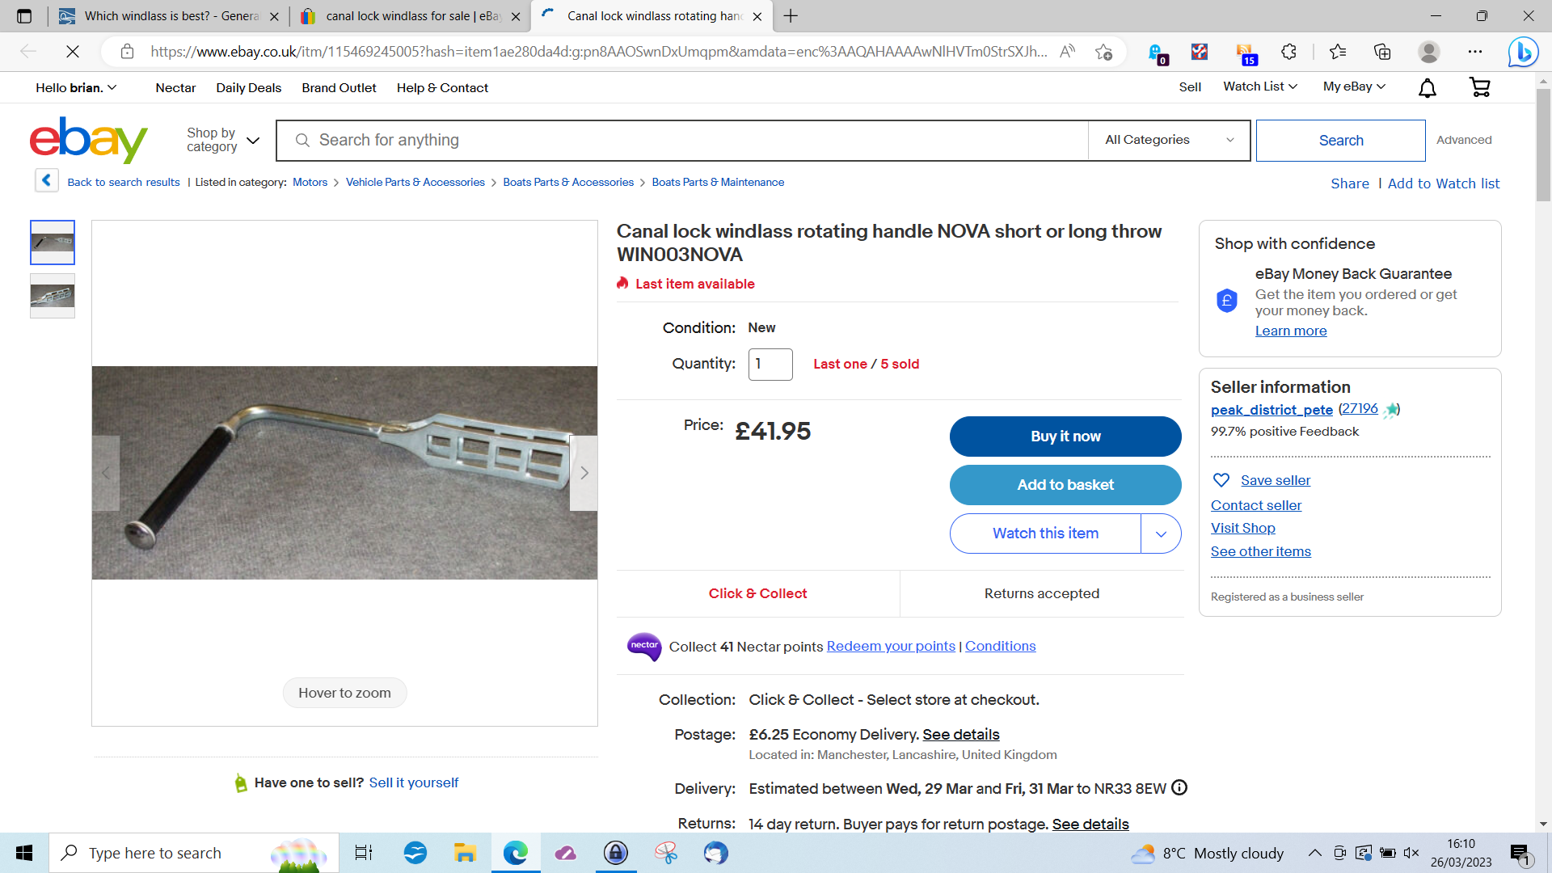Open the Contact seller link

1255,505
